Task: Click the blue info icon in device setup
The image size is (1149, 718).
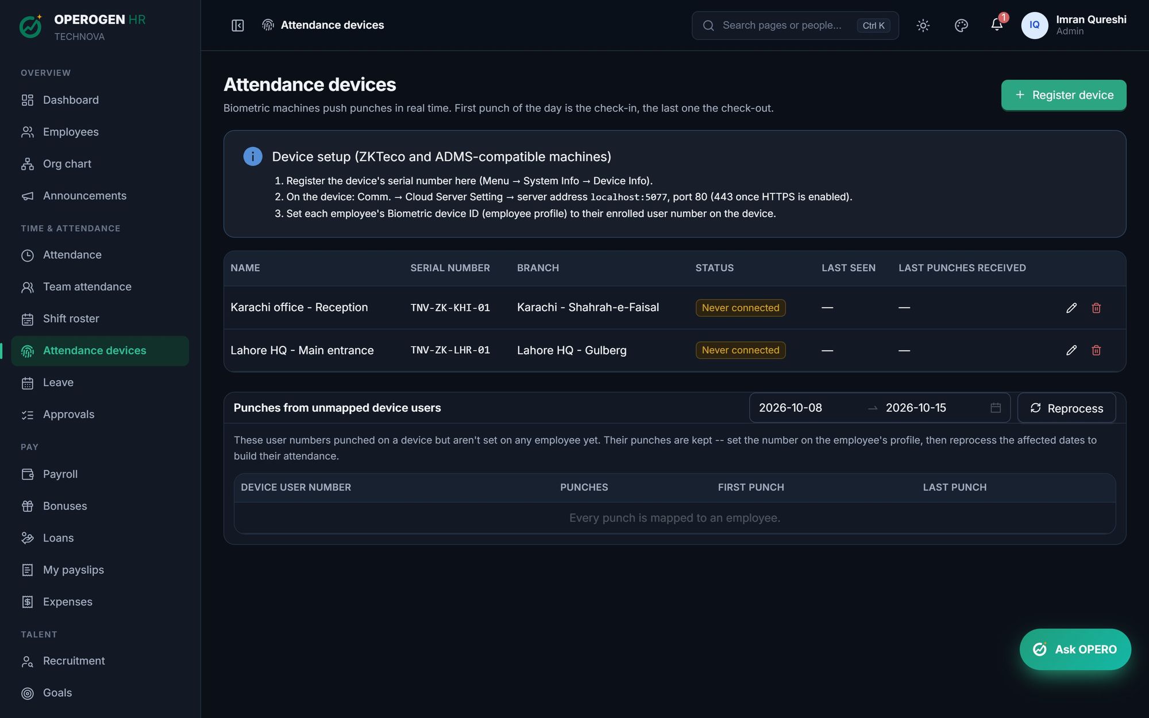Action: point(253,156)
